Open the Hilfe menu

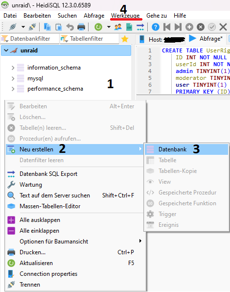[x=180, y=16]
